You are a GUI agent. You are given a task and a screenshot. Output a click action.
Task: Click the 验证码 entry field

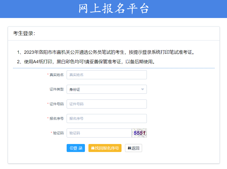coord(99,133)
